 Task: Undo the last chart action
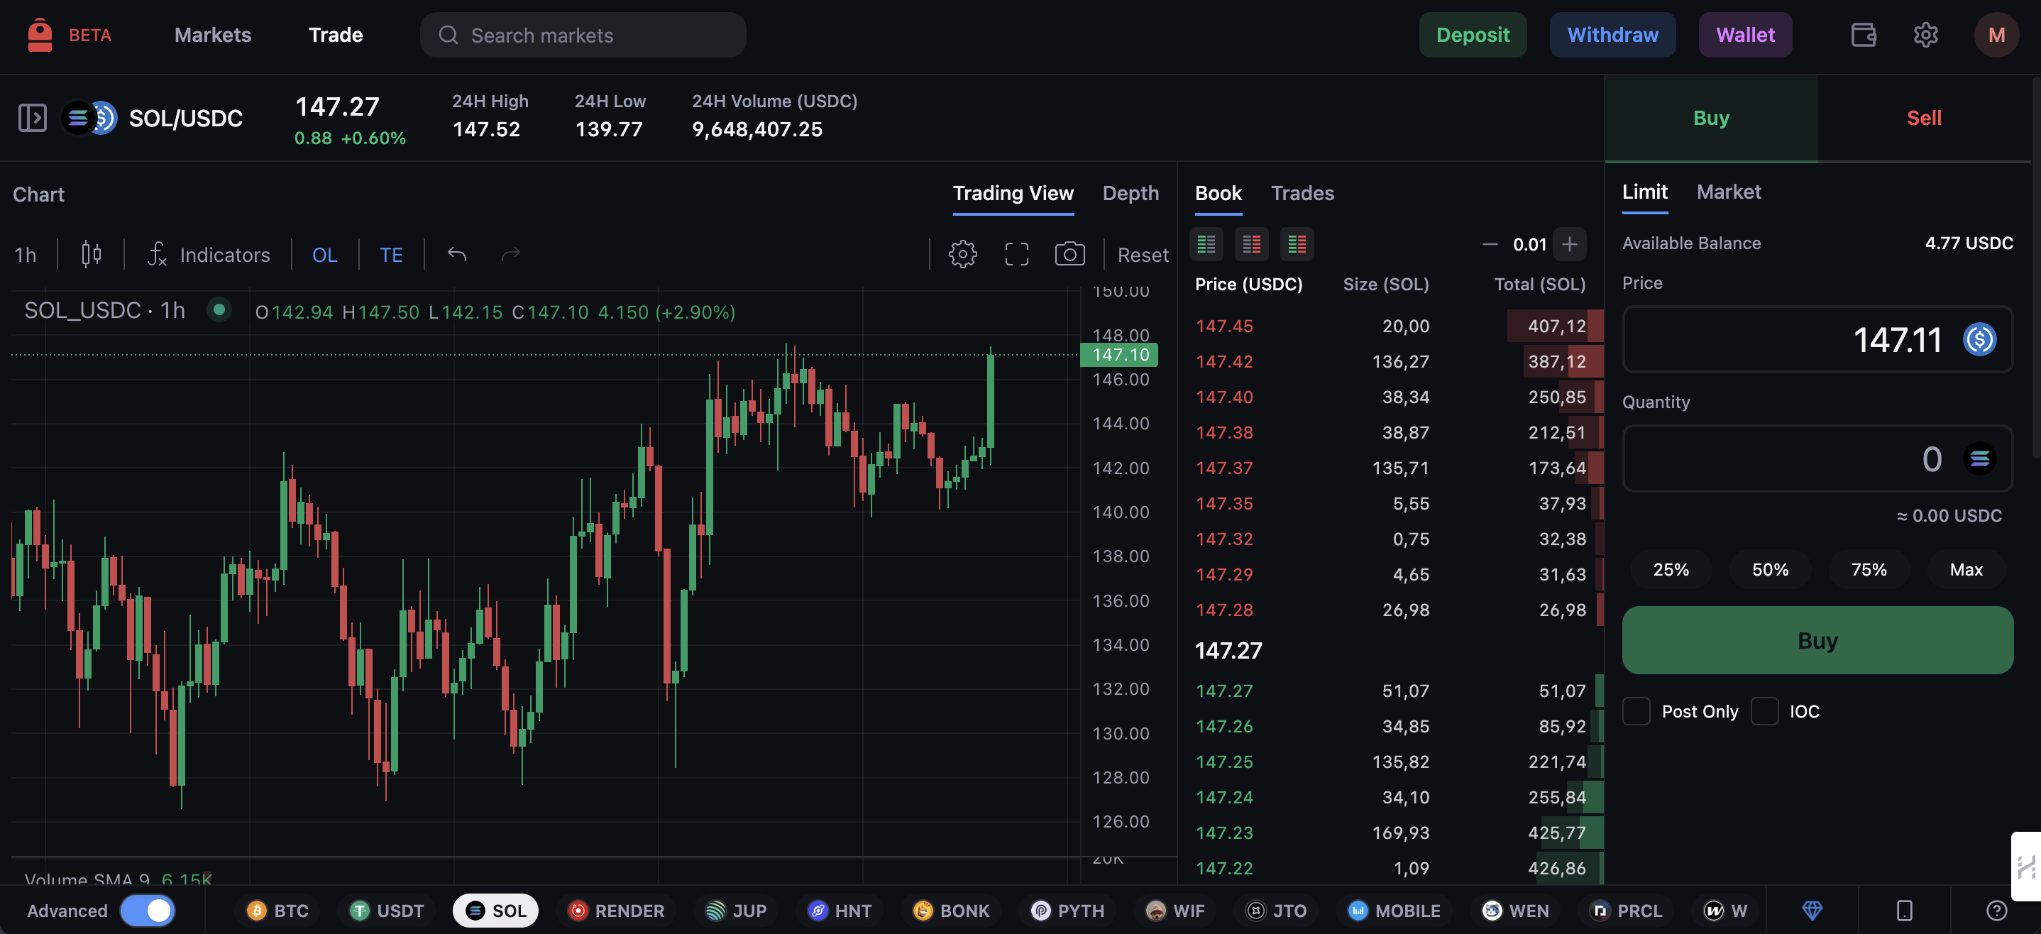pos(457,254)
